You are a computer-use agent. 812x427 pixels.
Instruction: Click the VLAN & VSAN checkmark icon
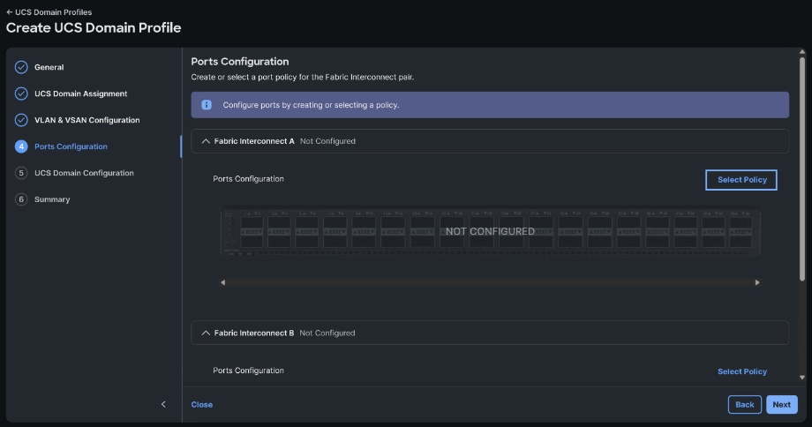click(21, 120)
